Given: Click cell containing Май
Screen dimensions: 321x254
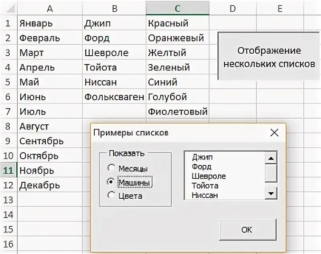Looking at the screenshot, I should (x=50, y=82).
